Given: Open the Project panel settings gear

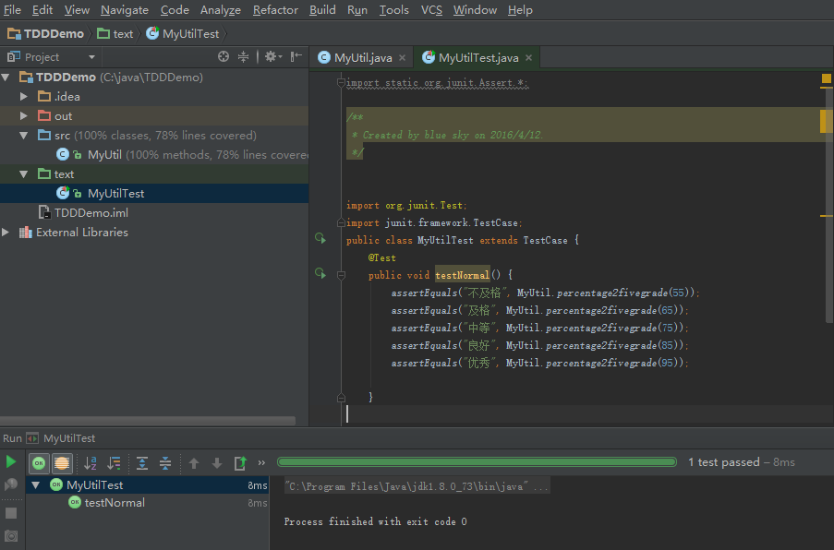Looking at the screenshot, I should pos(272,56).
